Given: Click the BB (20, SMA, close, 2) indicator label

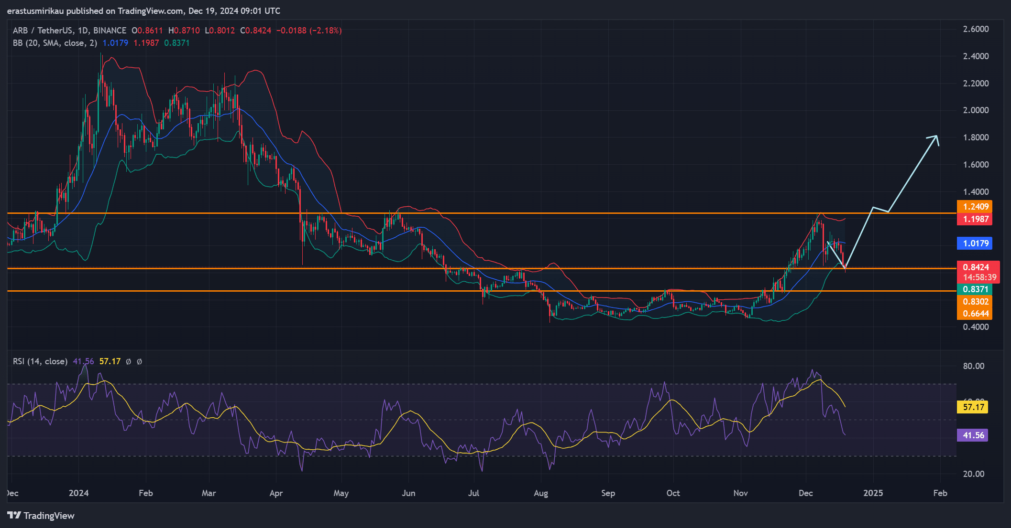Looking at the screenshot, I should pyautogui.click(x=55, y=43).
